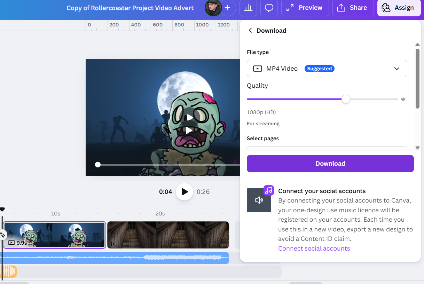The width and height of the screenshot is (424, 284).
Task: Click the file type chevron arrow
Action: point(396,69)
